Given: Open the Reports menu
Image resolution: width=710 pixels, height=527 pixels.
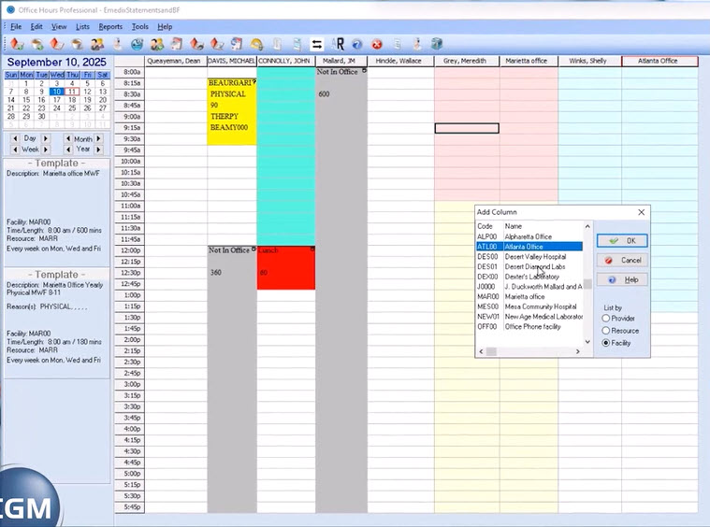Looking at the screenshot, I should tap(110, 27).
